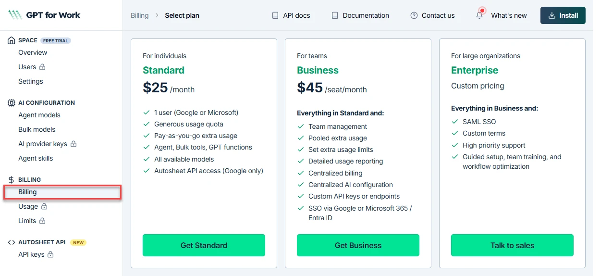This screenshot has height=276, width=600.
Task: Click 'Autosheet API access (Google only)' feature
Action: click(208, 171)
